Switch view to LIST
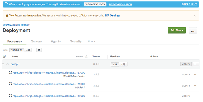This screenshot has width=203, height=102. (28, 50)
